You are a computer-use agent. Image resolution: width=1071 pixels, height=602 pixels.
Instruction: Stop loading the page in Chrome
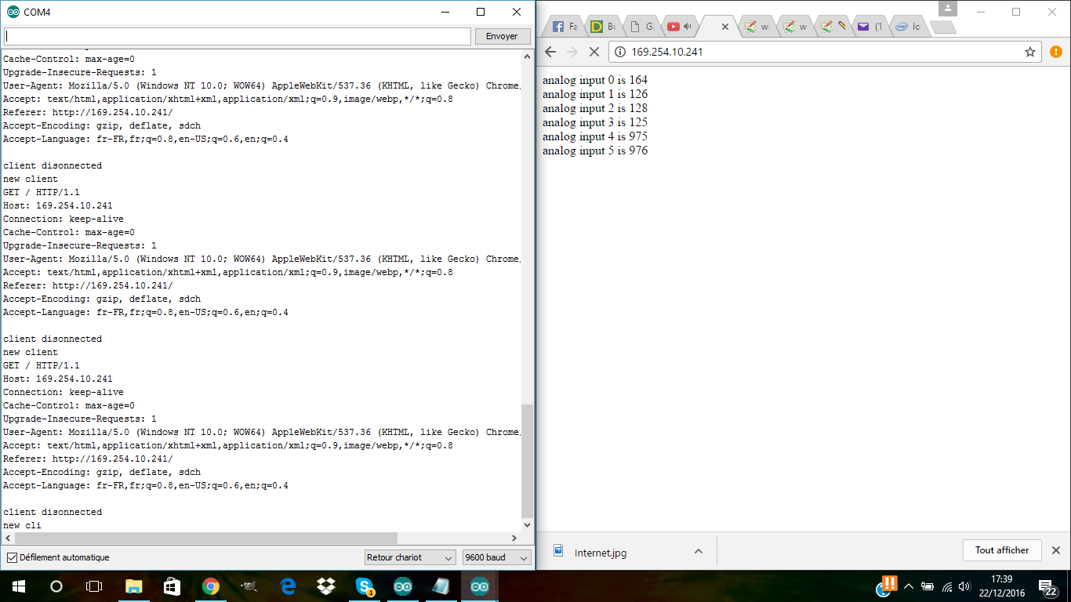point(594,52)
